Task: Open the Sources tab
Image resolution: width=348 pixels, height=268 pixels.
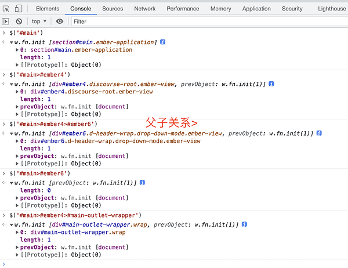Action: point(113,9)
